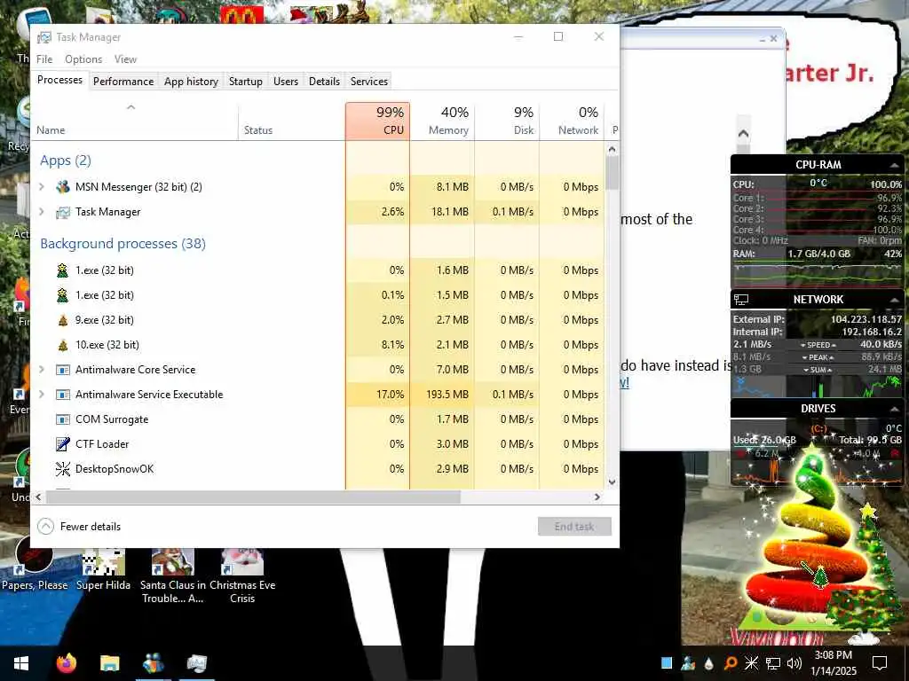This screenshot has width=909, height=681.
Task: Switch to the Users tab
Action: (x=286, y=82)
